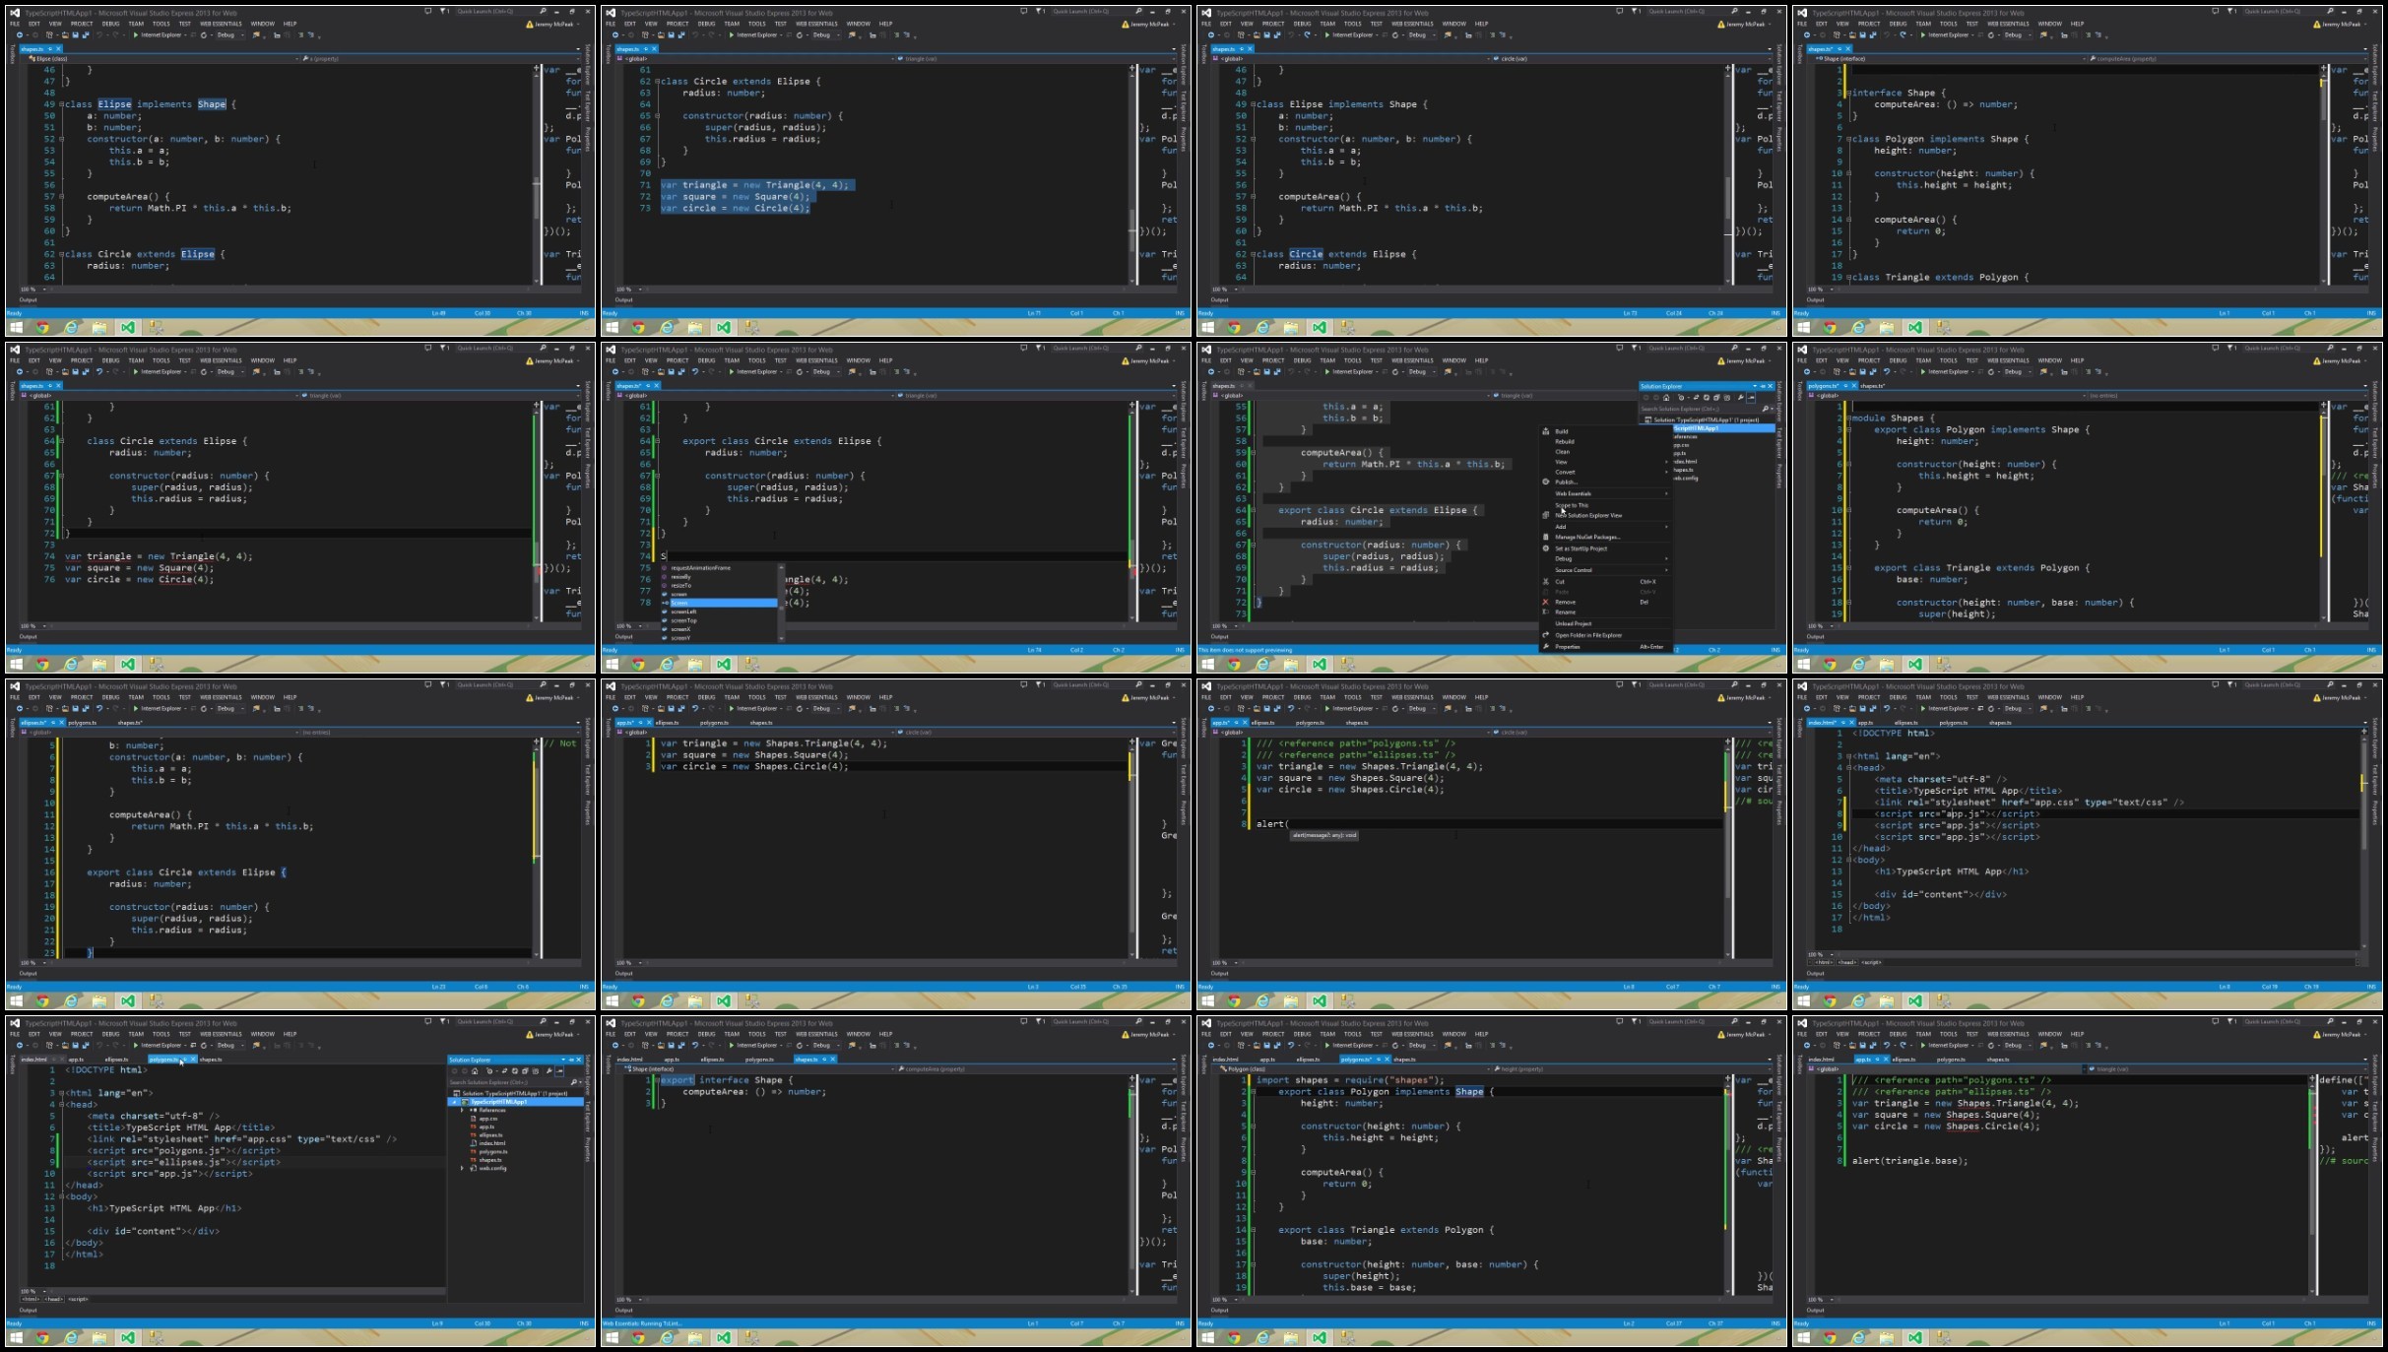Click Save All icon in the context-menu frame toolbar
Image resolution: width=2388 pixels, height=1352 pixels.
pos(1277,372)
